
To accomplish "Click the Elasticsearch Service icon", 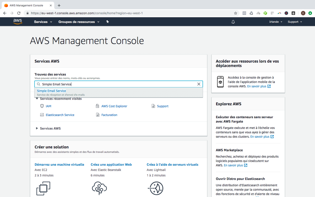I will click(42, 115).
